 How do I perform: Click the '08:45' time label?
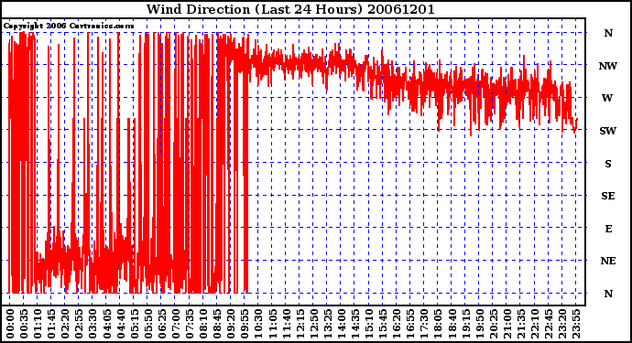tap(217, 324)
